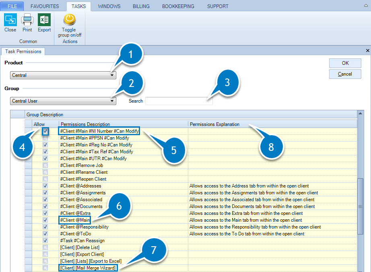Uncheck Allow for #NI Number #Can Modify
This screenshot has width=371, height=272.
tap(45, 131)
